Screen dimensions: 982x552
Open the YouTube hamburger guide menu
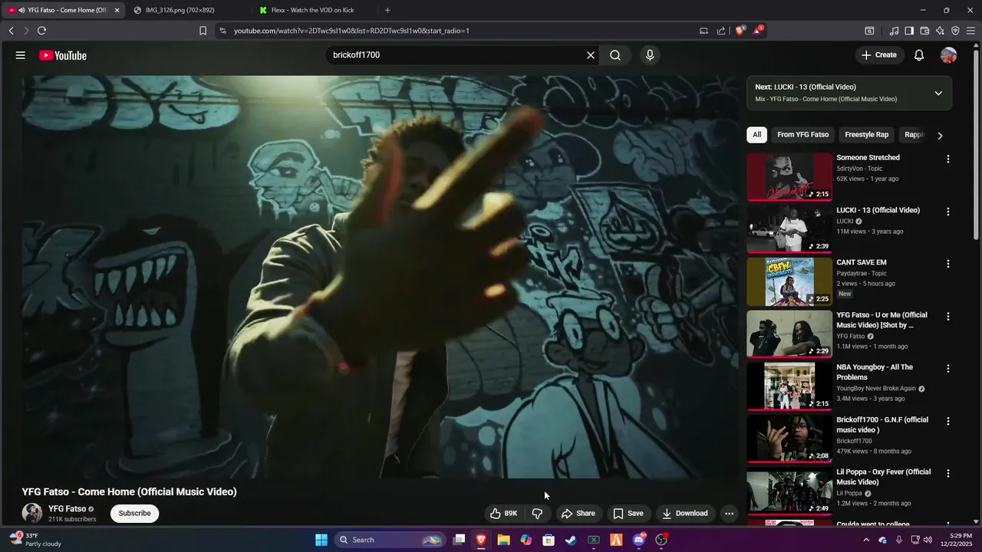point(21,55)
